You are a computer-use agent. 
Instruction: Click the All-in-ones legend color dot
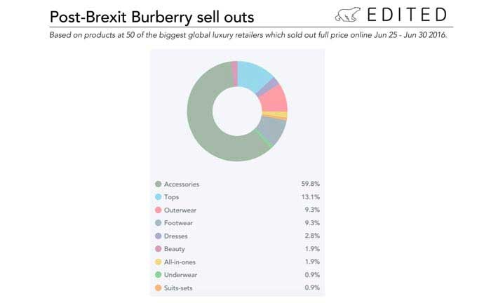pyautogui.click(x=159, y=262)
